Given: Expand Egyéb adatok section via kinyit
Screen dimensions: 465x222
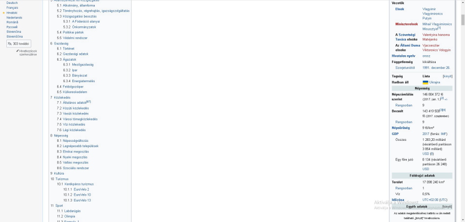Looking at the screenshot, I should (447, 206).
